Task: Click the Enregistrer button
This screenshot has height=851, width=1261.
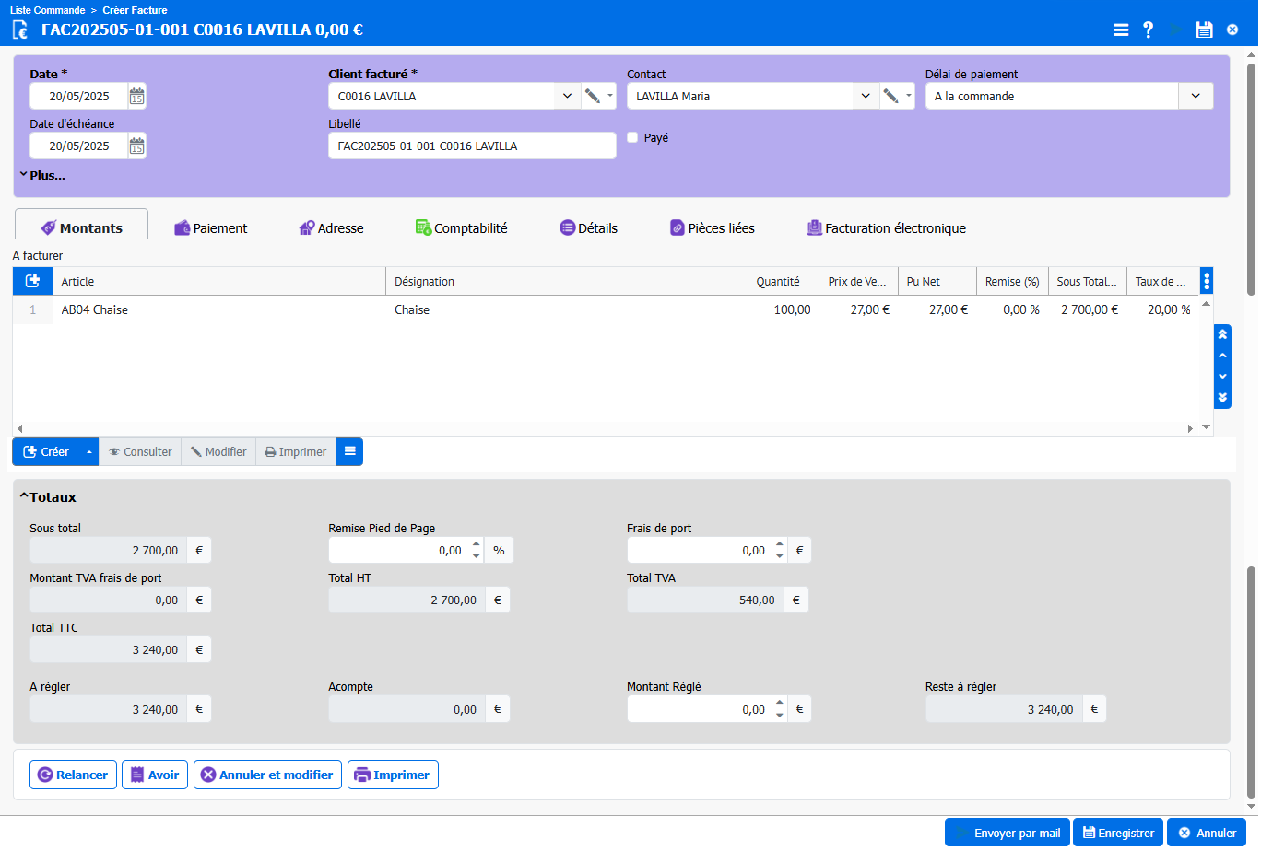Action: [1118, 833]
